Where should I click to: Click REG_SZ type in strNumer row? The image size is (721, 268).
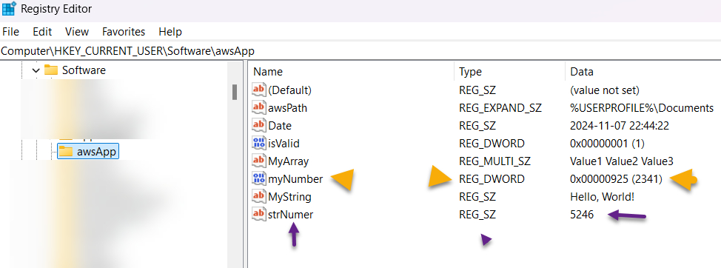[477, 214]
